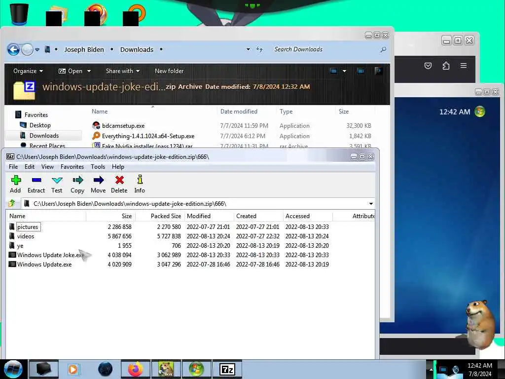Click the red Delete icon in 7-Zip

[119, 184]
